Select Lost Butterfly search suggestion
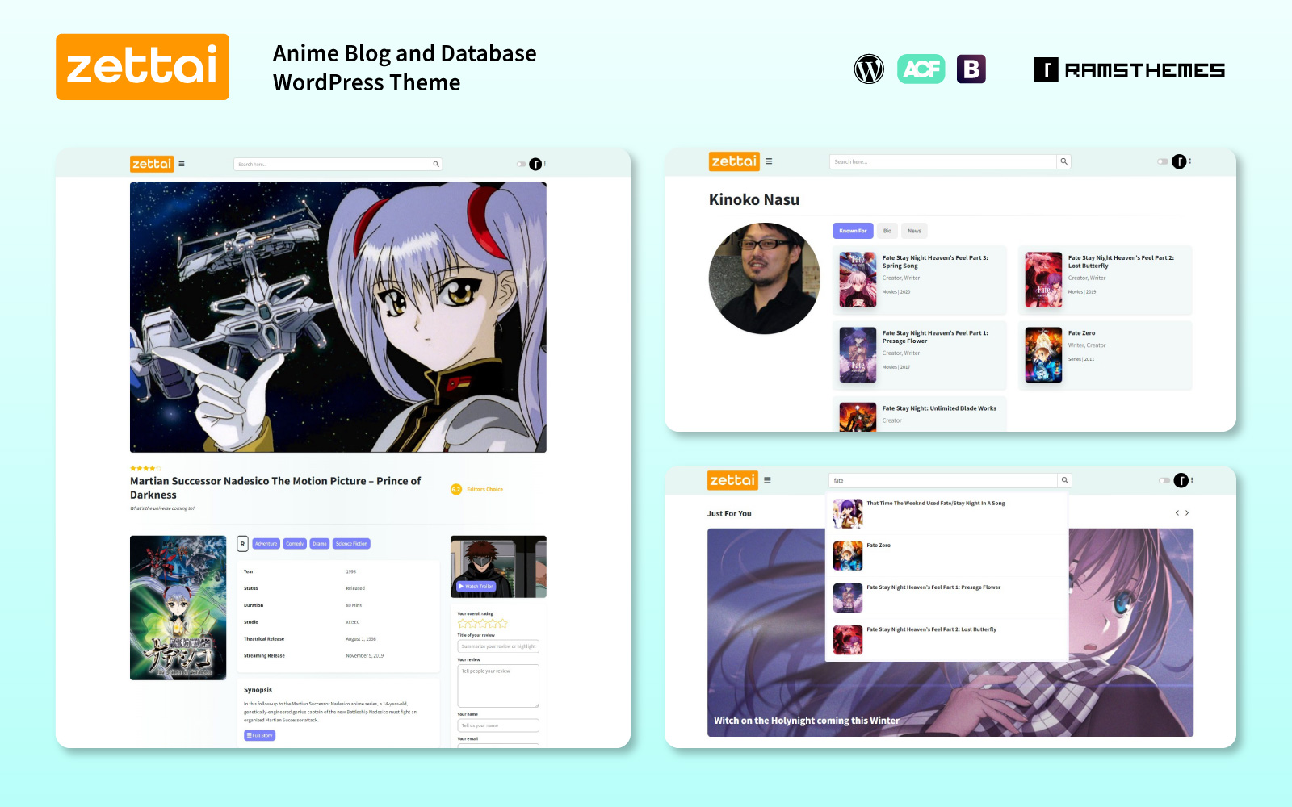Screen dimensions: 1292x807 point(946,639)
